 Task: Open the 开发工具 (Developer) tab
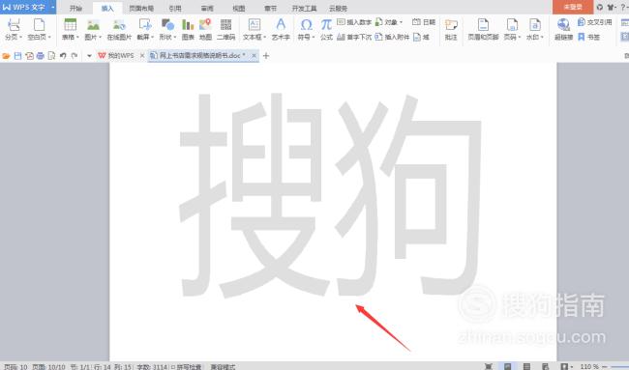304,8
